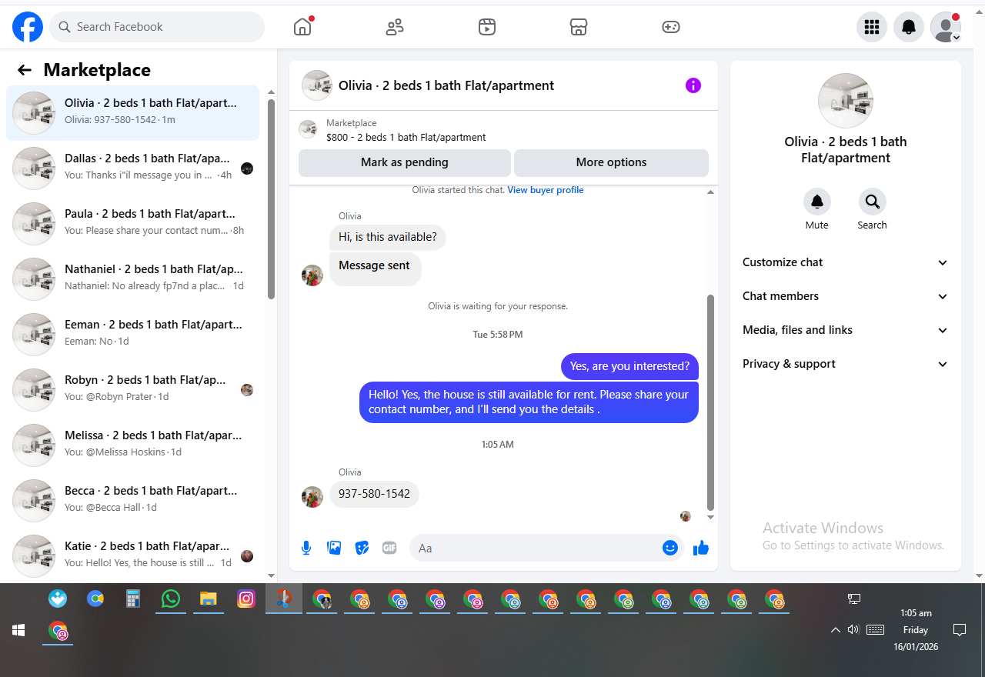Open the Marketplace storefront icon in top navigation
This screenshot has height=677, width=985.
pyautogui.click(x=579, y=27)
